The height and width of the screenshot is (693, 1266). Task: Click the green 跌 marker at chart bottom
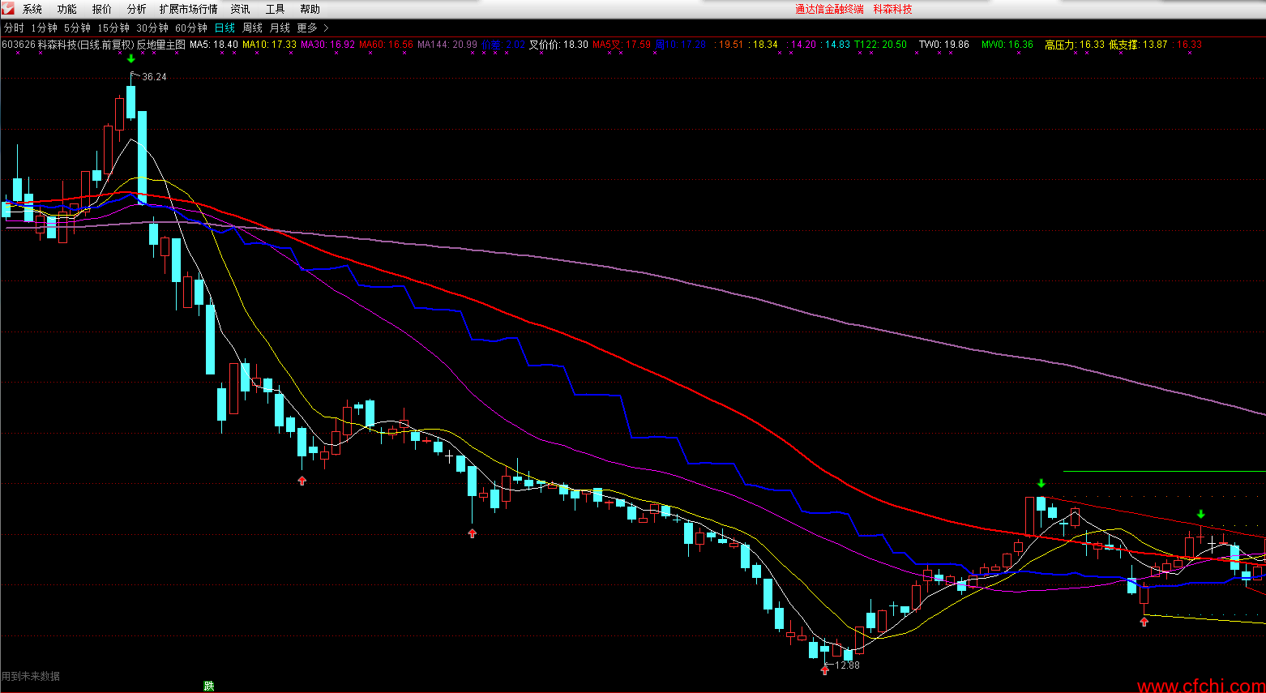coord(209,687)
